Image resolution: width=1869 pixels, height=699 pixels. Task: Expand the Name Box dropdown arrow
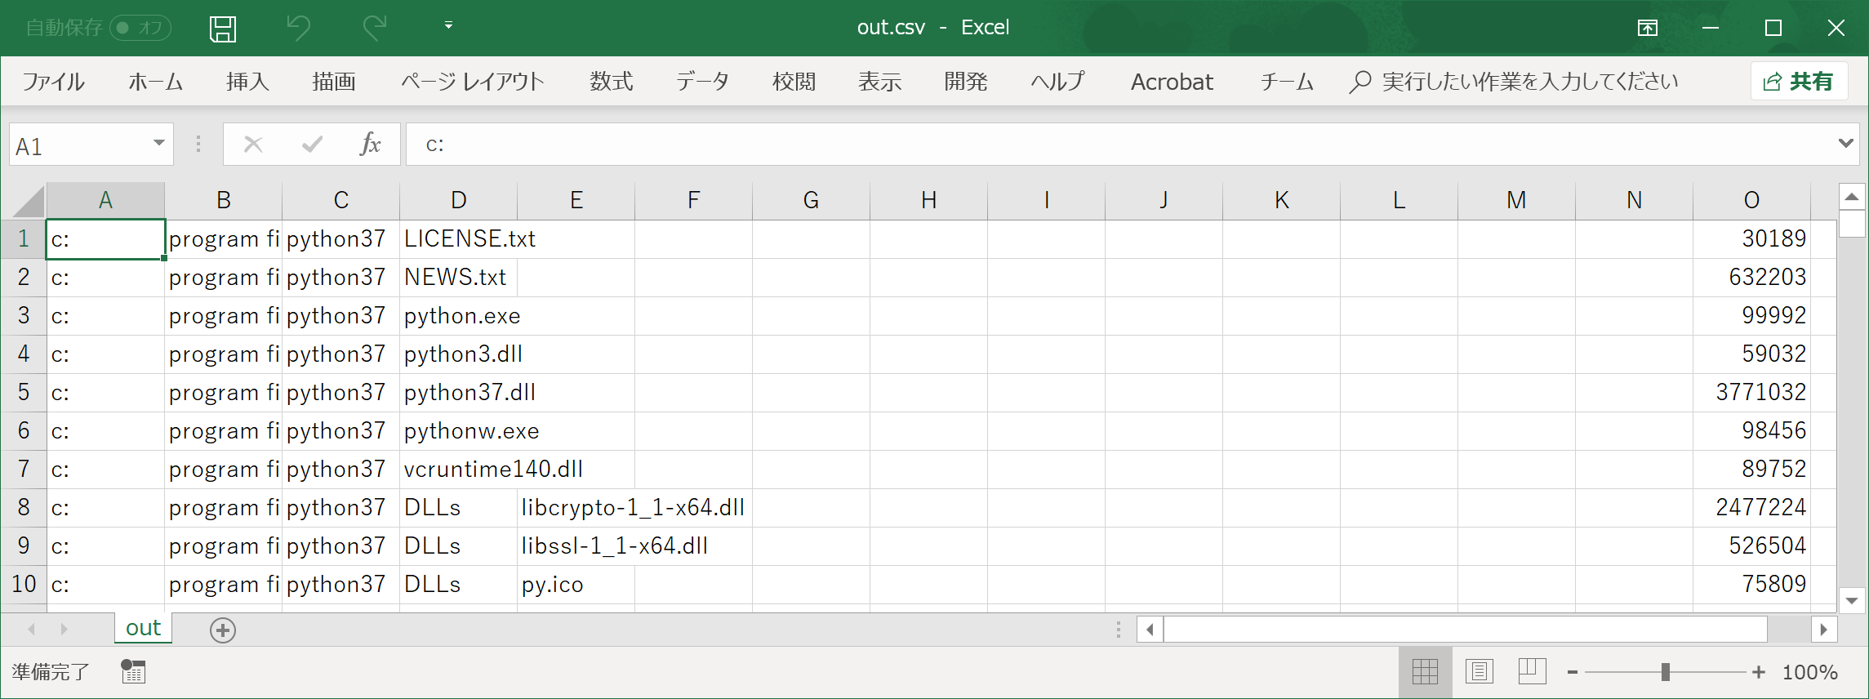[159, 144]
